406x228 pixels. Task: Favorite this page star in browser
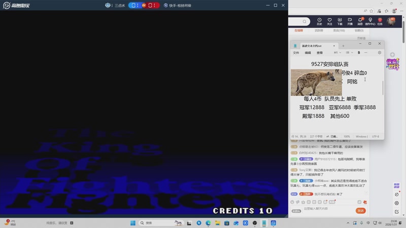(x=371, y=11)
